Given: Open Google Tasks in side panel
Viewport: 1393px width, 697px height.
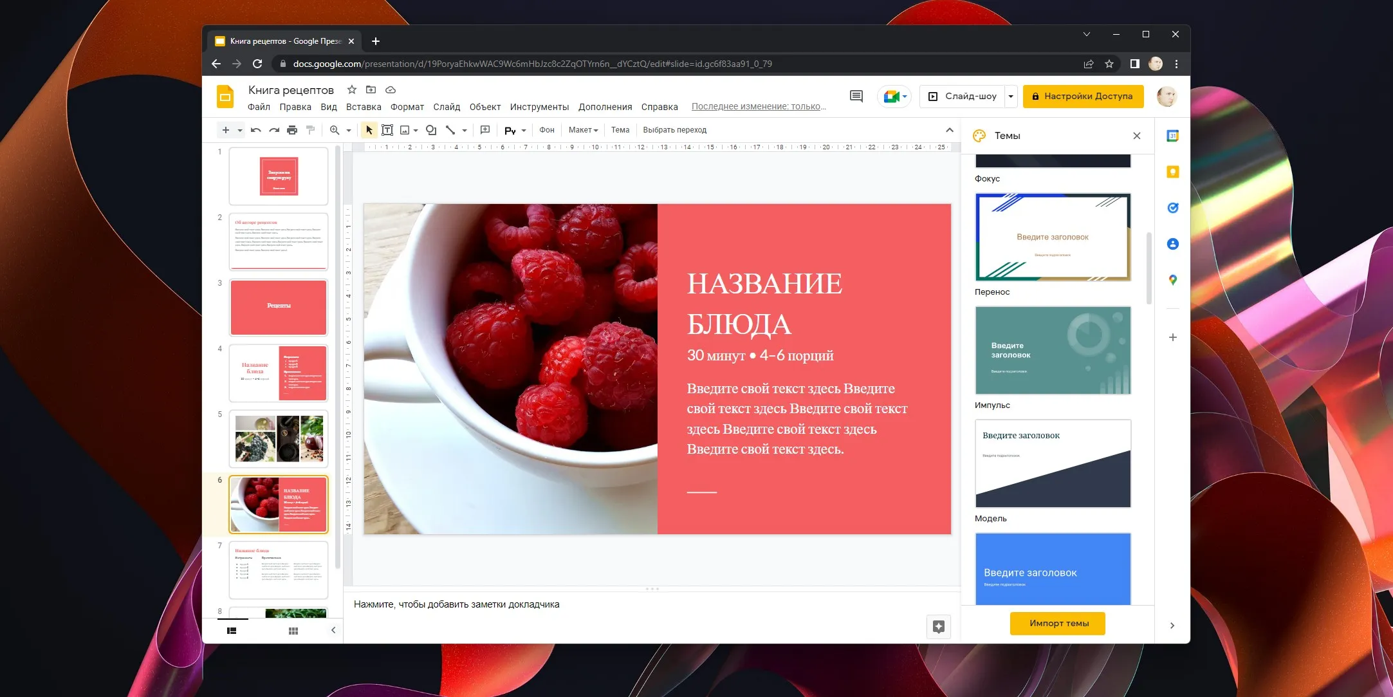Looking at the screenshot, I should [1172, 208].
